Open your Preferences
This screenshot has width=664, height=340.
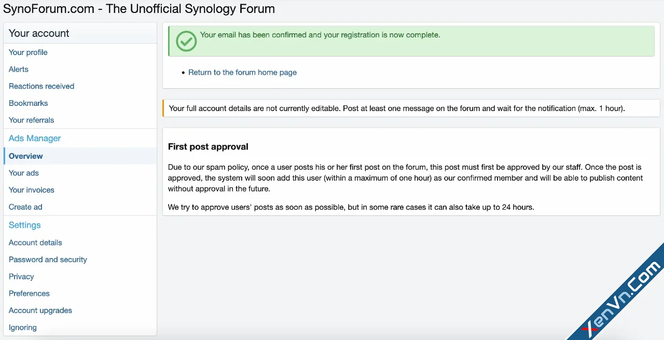[x=29, y=293]
